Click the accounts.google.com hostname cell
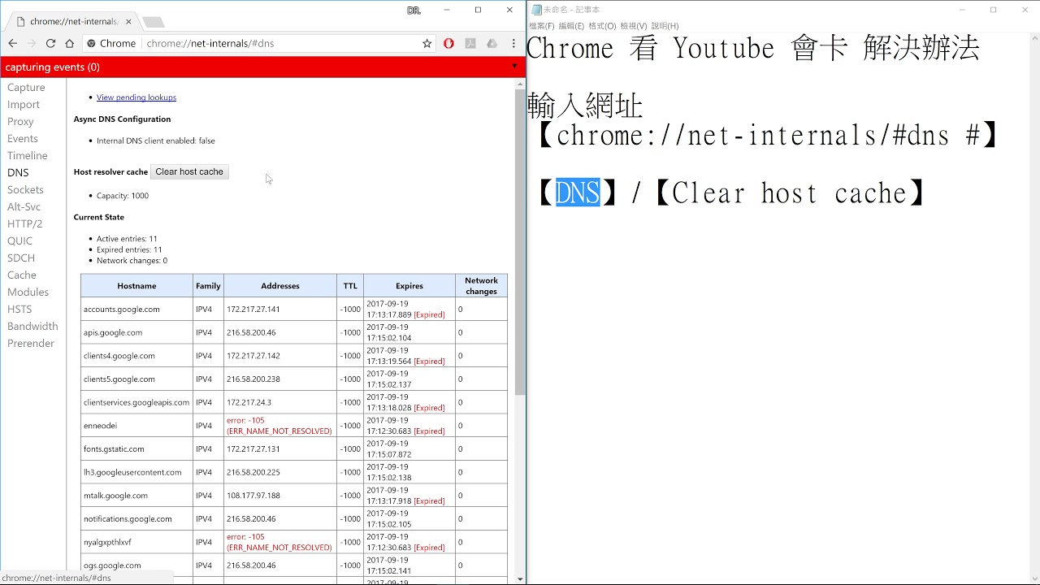The height and width of the screenshot is (585, 1040). click(x=136, y=309)
